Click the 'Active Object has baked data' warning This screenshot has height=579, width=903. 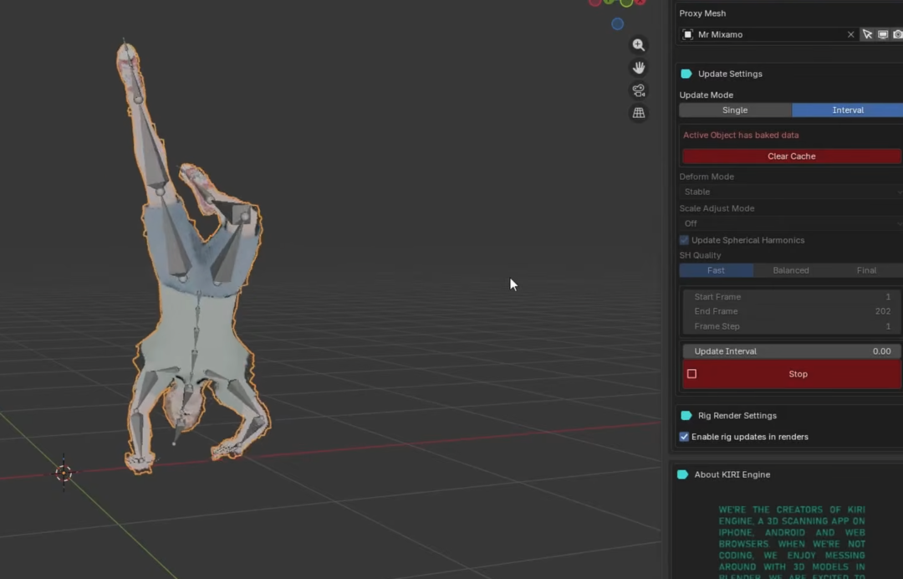(x=741, y=135)
